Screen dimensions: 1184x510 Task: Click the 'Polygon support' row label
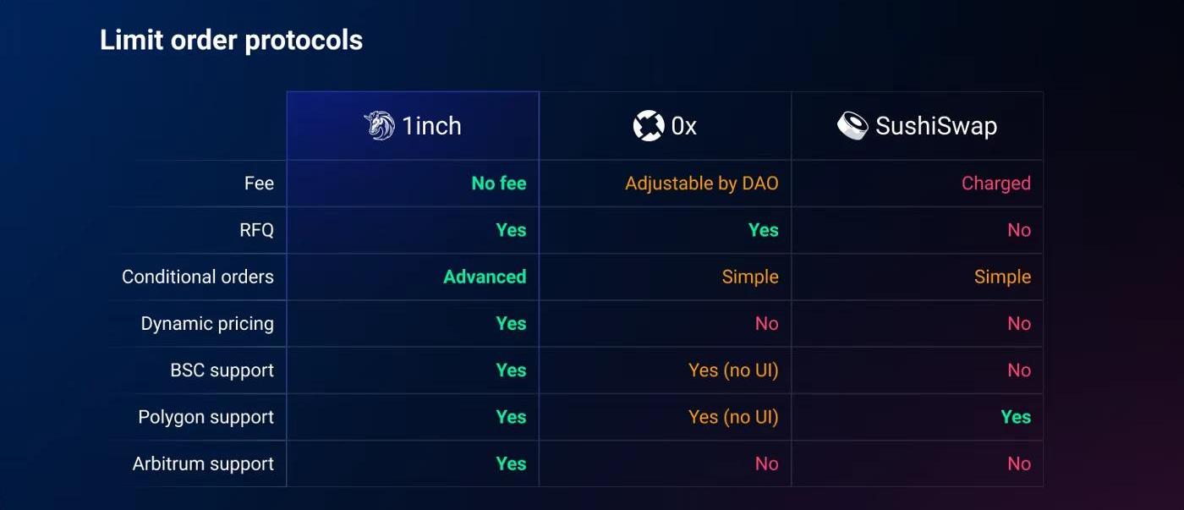[206, 417]
